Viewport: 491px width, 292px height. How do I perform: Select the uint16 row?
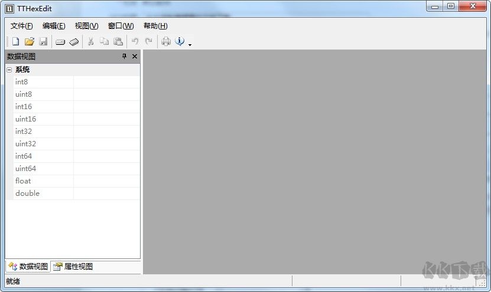(77, 119)
